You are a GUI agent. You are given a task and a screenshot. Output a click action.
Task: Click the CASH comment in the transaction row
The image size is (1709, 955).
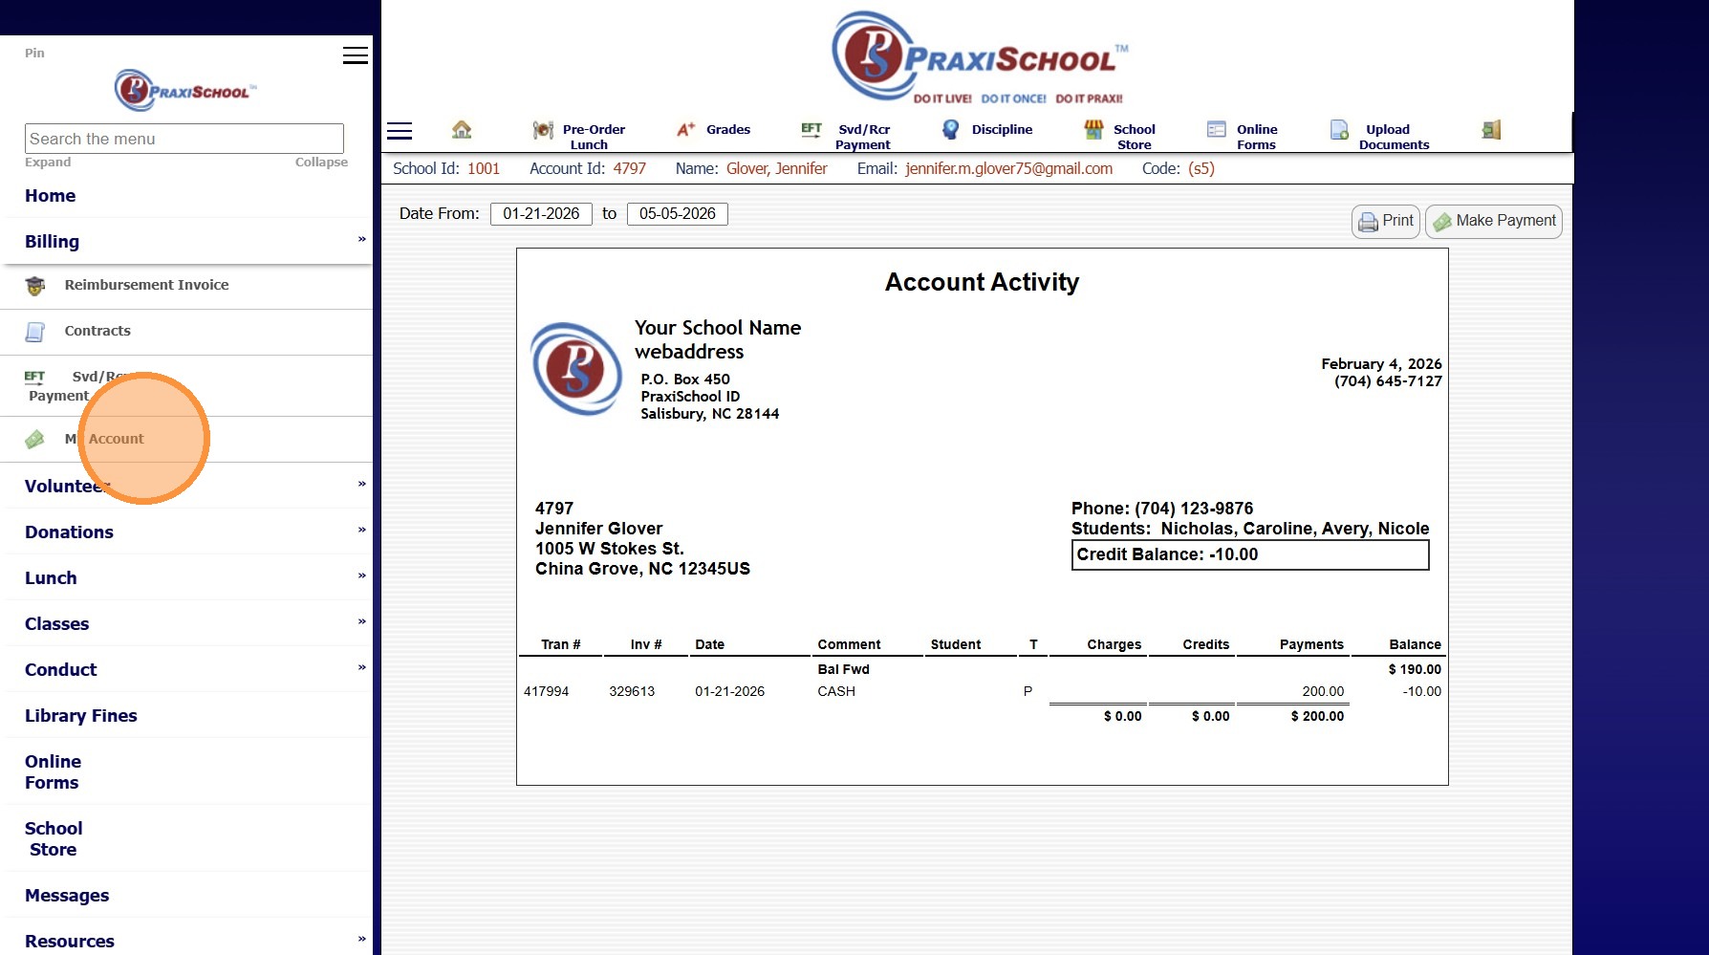tap(836, 692)
